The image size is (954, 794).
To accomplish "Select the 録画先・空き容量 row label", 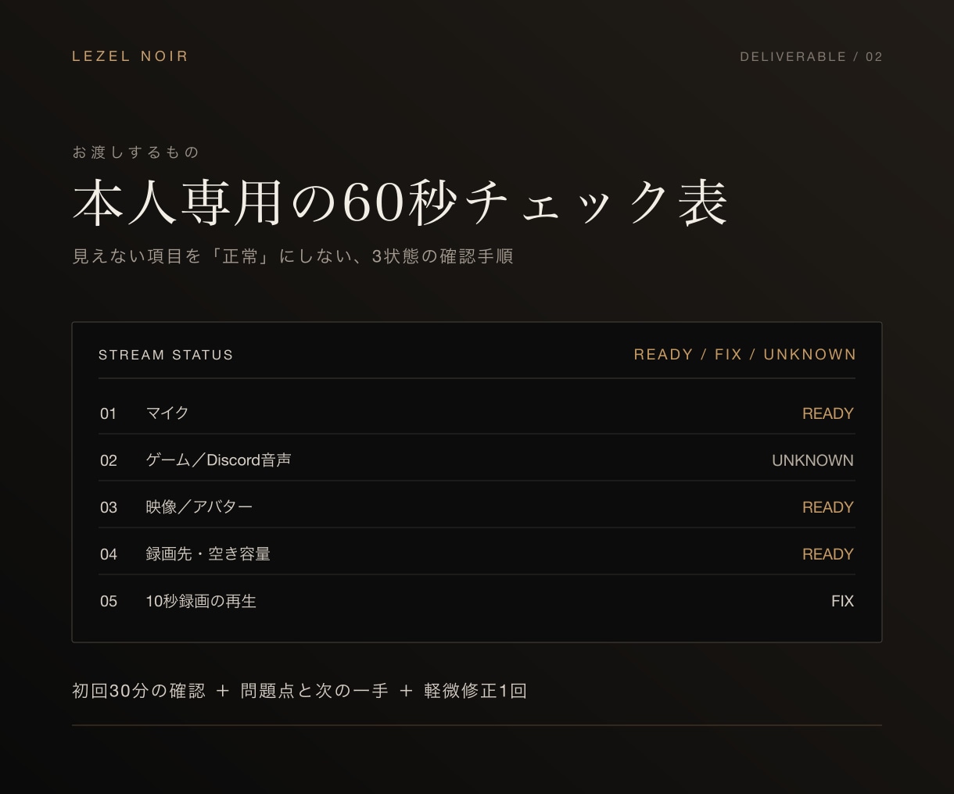I will (x=208, y=554).
